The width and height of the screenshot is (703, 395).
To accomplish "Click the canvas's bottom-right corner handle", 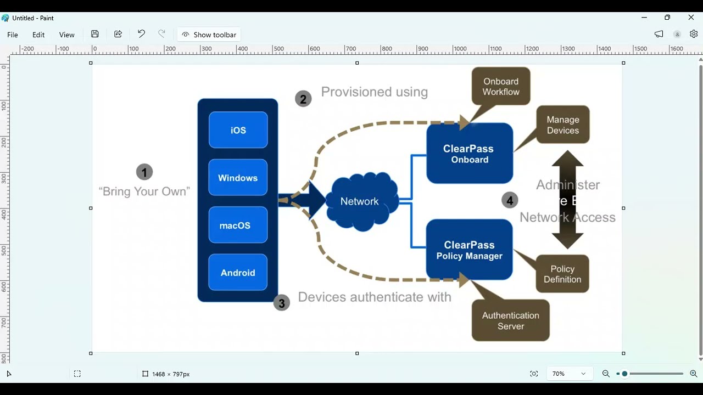I will tap(623, 353).
